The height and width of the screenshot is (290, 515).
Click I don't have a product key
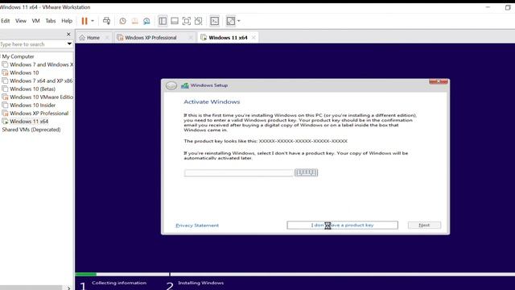342,226
